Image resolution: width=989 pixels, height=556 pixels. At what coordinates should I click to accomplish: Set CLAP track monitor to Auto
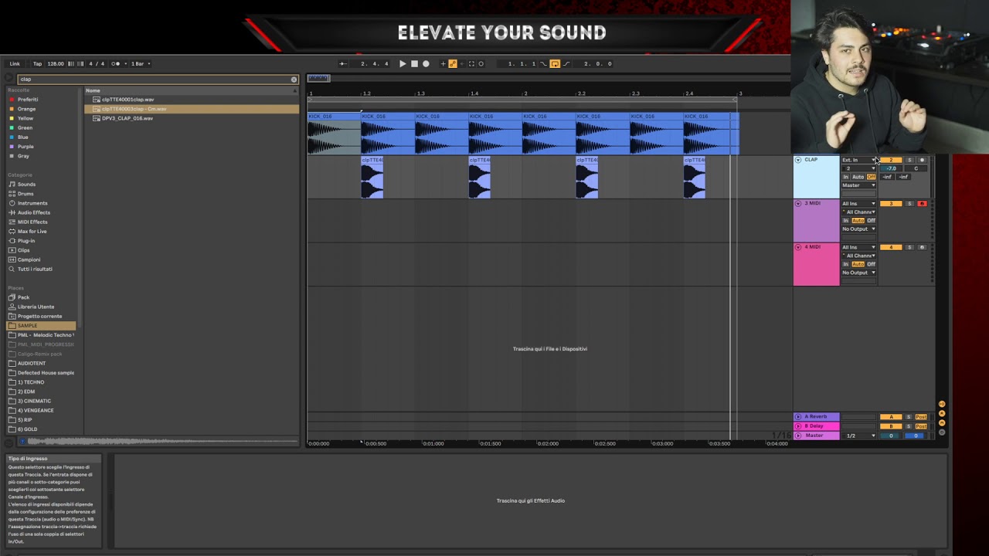[x=858, y=177]
